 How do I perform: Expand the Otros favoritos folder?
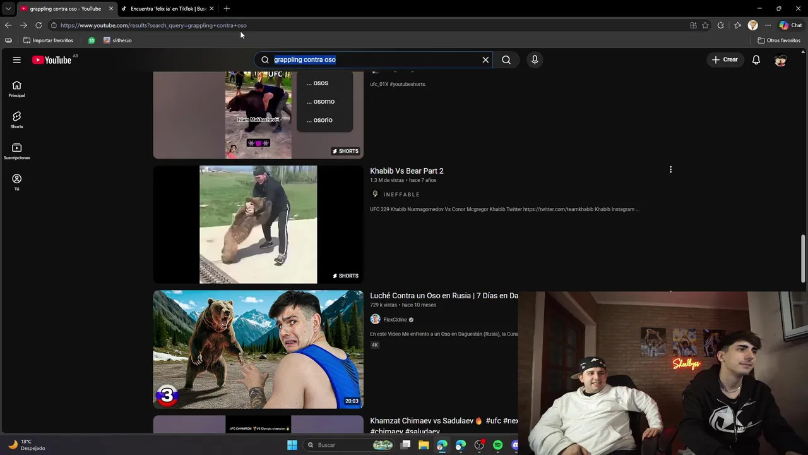point(779,40)
